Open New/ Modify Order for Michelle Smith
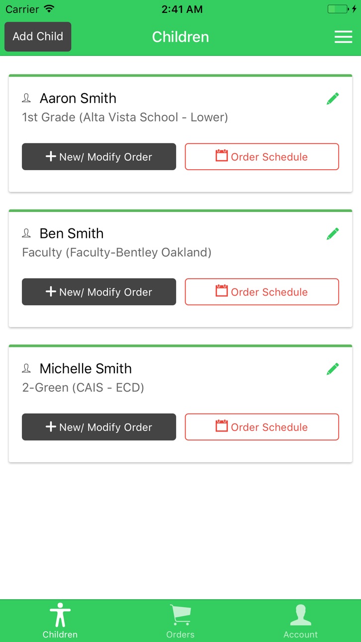 click(99, 427)
